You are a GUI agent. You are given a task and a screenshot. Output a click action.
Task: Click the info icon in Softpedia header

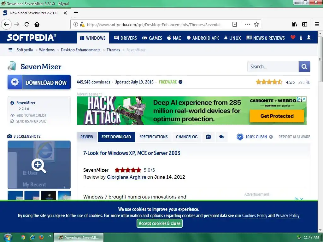click(301, 38)
